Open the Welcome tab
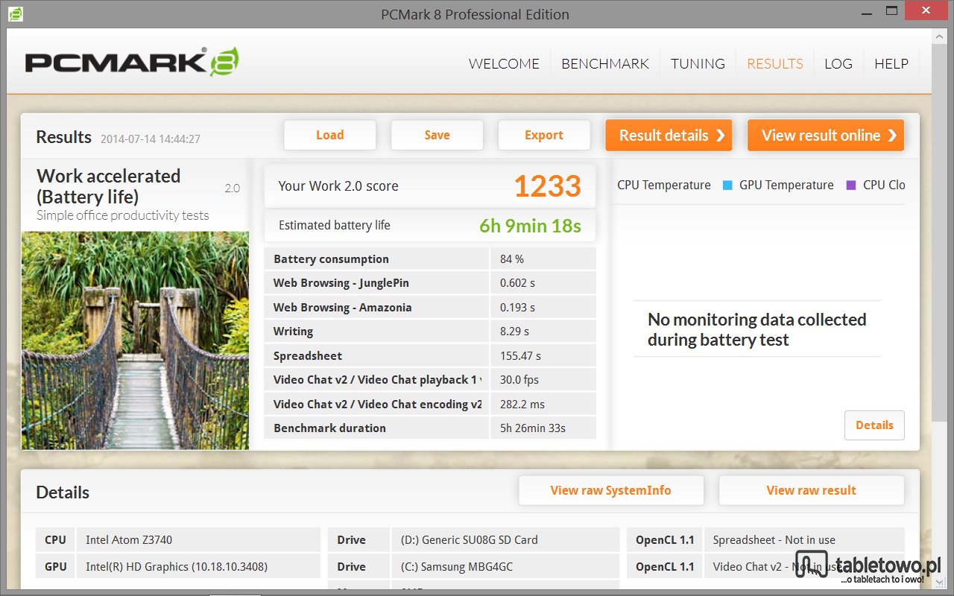 [x=504, y=63]
